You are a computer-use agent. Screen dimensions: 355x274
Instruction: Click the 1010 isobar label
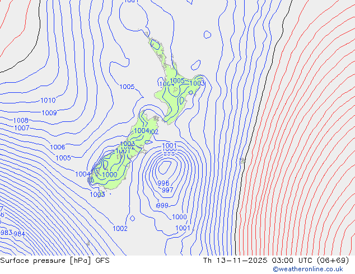(x=48, y=101)
